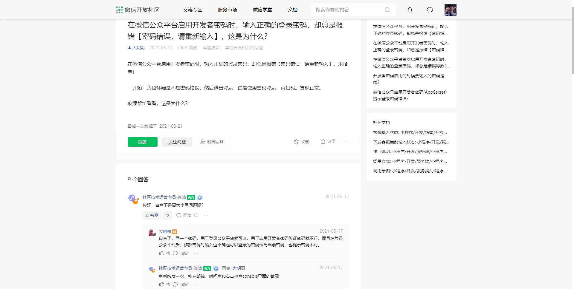Click the 大明哥 mention after 回复
Image resolution: width=574 pixels, height=289 pixels.
coord(239,268)
